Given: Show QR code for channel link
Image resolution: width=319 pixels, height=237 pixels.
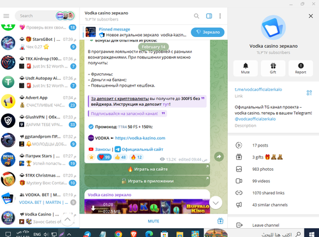Looking at the screenshot, I should (309, 92).
